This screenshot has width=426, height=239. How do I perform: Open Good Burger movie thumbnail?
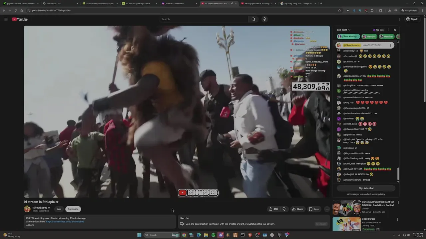point(346,225)
